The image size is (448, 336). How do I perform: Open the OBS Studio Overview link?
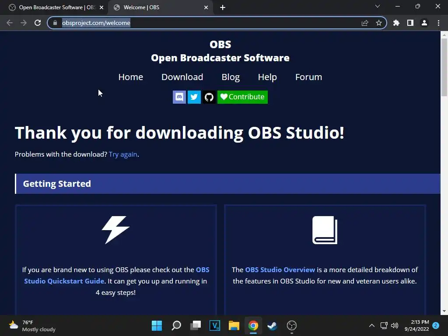pos(280,269)
